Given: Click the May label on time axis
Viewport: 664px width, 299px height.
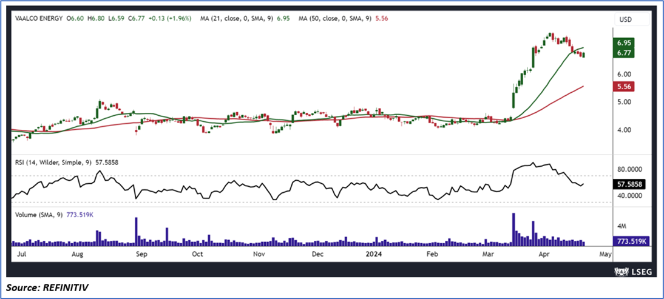Looking at the screenshot, I should coord(605,255).
